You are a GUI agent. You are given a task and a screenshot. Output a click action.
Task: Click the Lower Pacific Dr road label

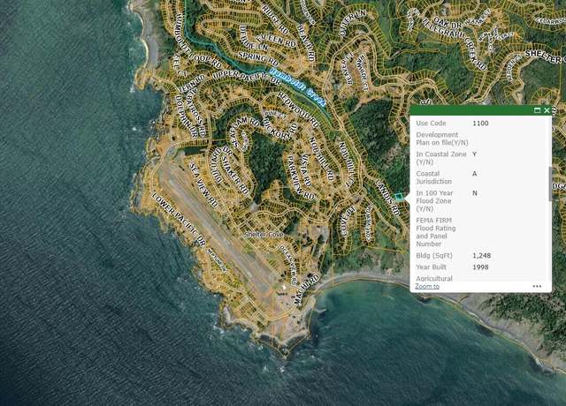point(179,219)
